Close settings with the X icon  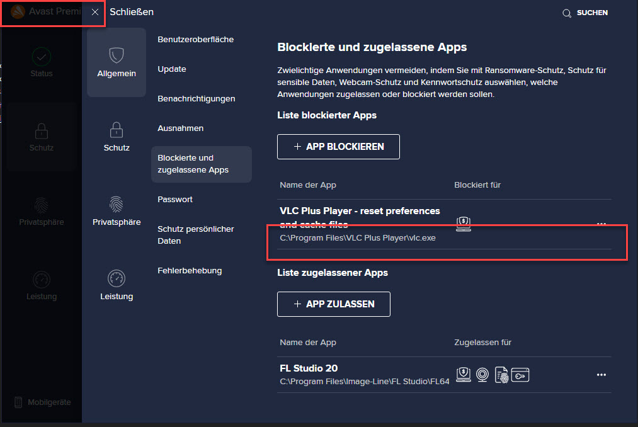coord(95,12)
